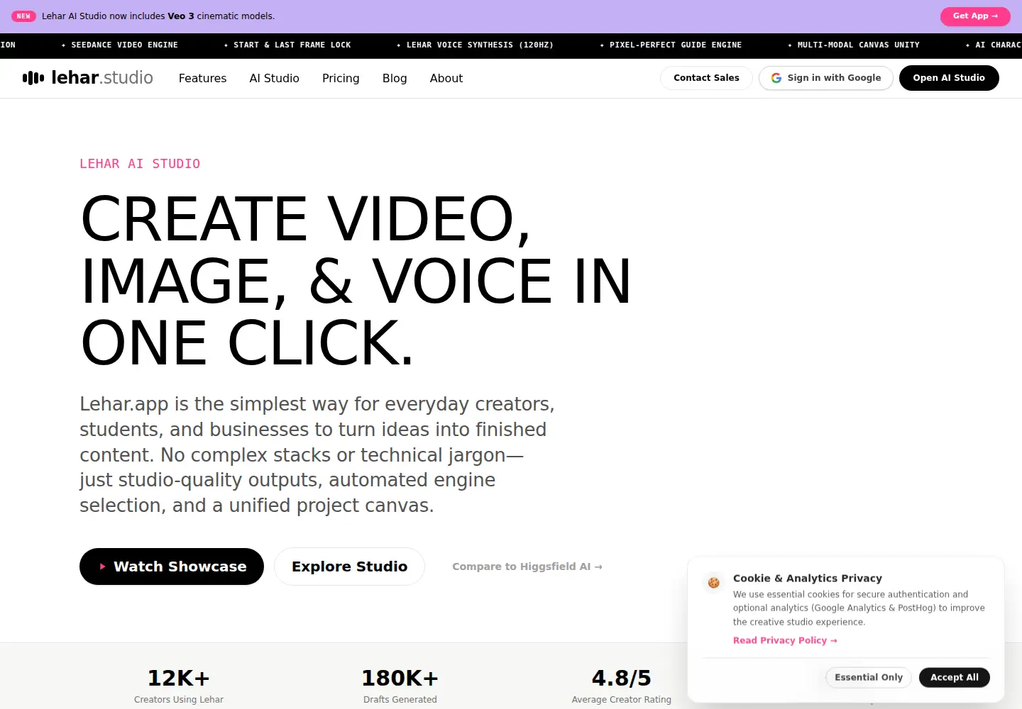The height and width of the screenshot is (709, 1022).
Task: Click the lehar.studio waveform logo icon
Action: 33,78
